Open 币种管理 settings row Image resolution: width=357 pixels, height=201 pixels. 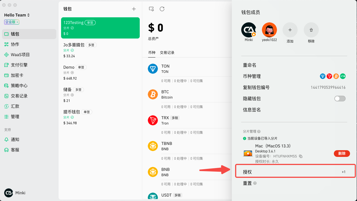click(x=294, y=76)
